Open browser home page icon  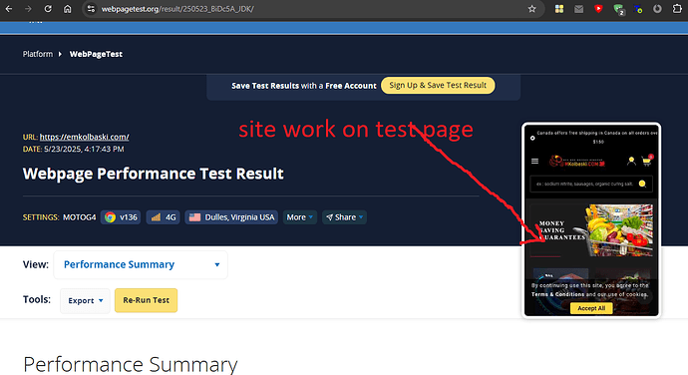pos(67,9)
